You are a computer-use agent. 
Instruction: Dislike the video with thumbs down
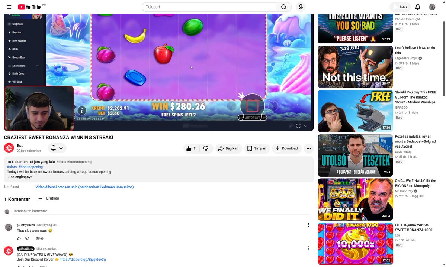206,148
